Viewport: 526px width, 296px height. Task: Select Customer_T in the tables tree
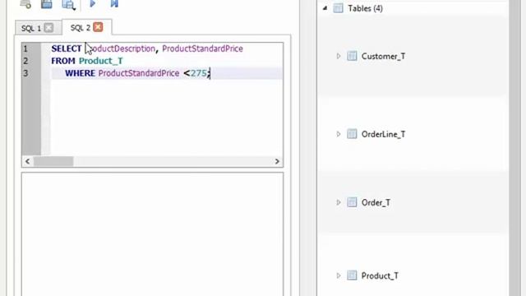(x=384, y=57)
